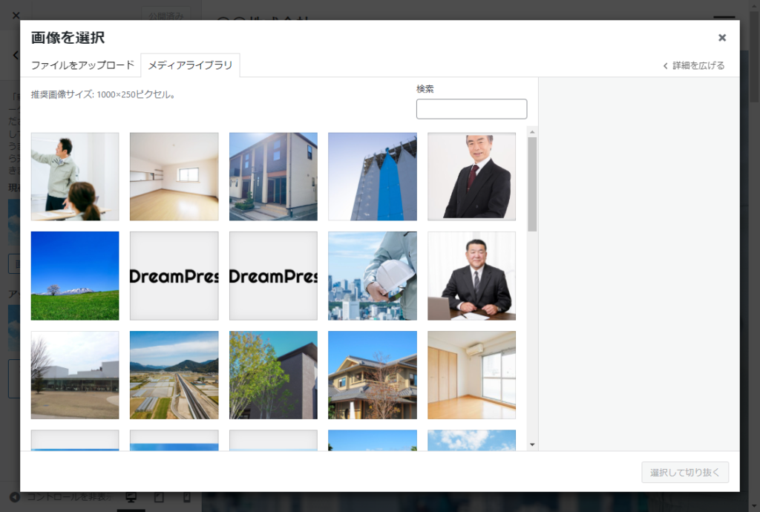
Task: Pick the blue construction scaffolding building image
Action: (373, 177)
